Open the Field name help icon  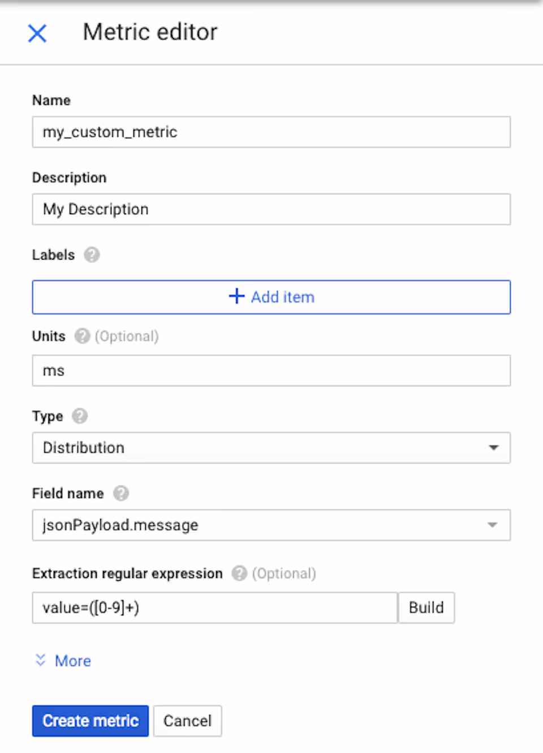pyautogui.click(x=121, y=494)
